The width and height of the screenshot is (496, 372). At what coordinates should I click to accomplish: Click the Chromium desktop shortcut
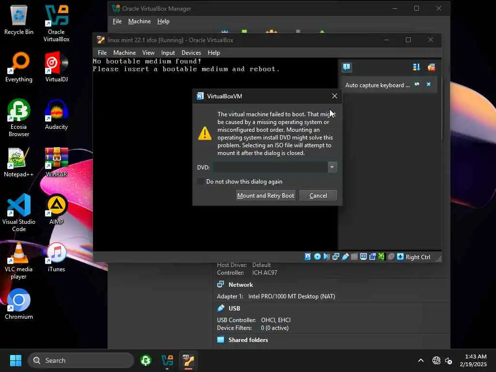[x=19, y=305]
